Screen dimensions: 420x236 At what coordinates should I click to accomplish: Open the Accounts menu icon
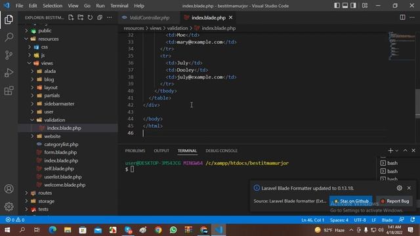[9, 189]
